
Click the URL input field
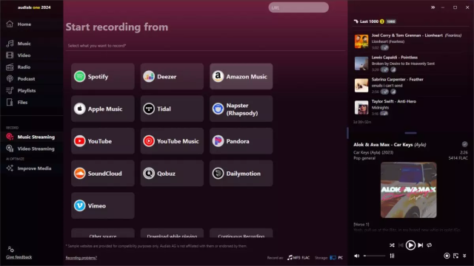coord(298,7)
